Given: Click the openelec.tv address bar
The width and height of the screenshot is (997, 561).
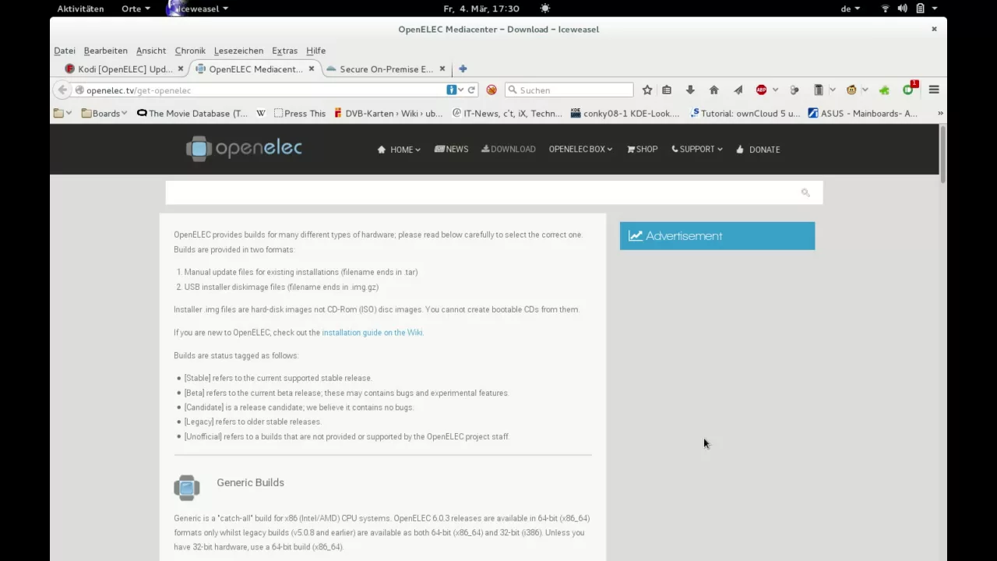Looking at the screenshot, I should pyautogui.click(x=265, y=90).
